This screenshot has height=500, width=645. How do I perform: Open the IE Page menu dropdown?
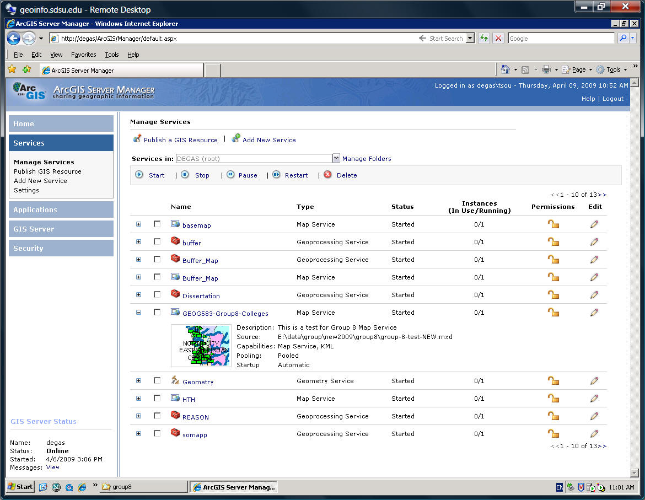pyautogui.click(x=578, y=69)
